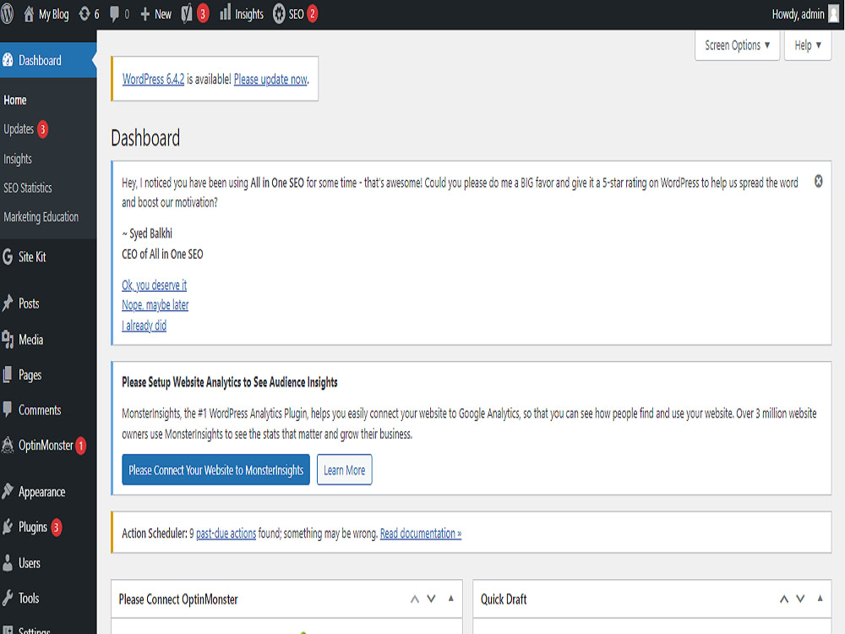845x634 pixels.
Task: Click Tools wrench icon
Action: (x=8, y=598)
